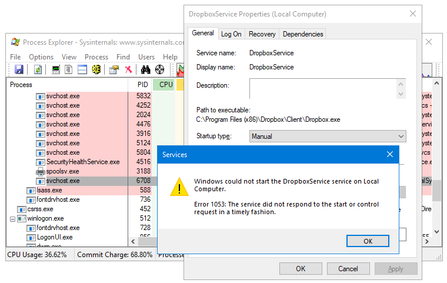
Task: Click the yellow warning icon in the Services dialog
Action: 179,187
